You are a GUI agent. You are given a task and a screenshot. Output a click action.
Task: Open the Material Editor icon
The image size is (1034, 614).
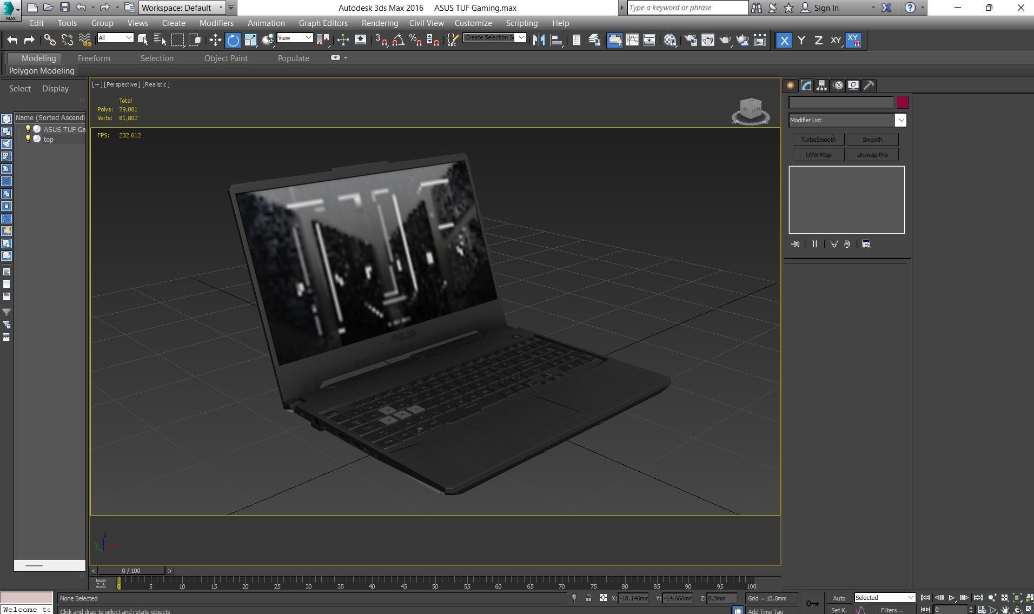[x=670, y=40]
